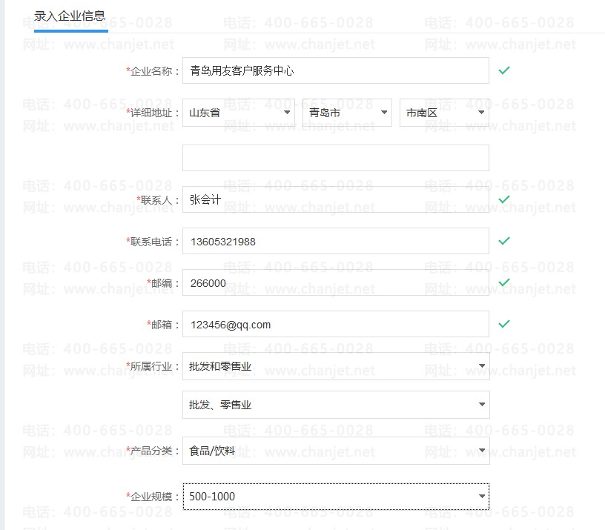Click the green checkmark beside email field

504,324
